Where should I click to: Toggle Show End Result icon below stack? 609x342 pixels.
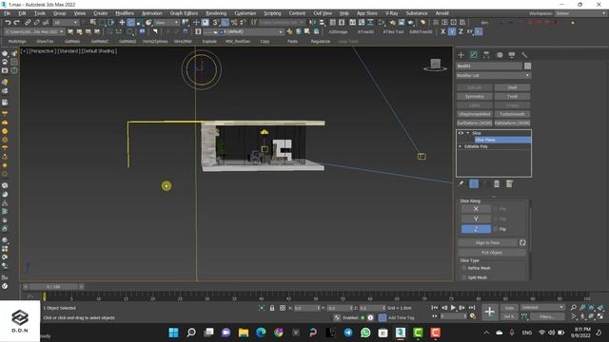474,183
